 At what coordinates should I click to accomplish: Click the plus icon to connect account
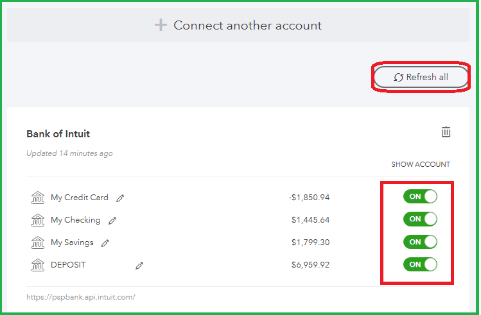click(x=161, y=26)
